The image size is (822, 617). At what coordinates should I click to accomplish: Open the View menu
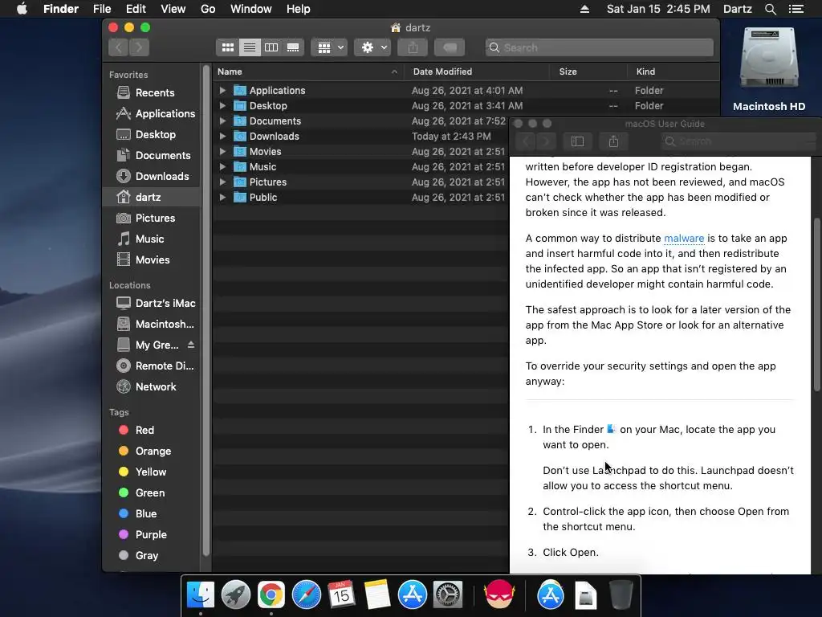coord(173,9)
